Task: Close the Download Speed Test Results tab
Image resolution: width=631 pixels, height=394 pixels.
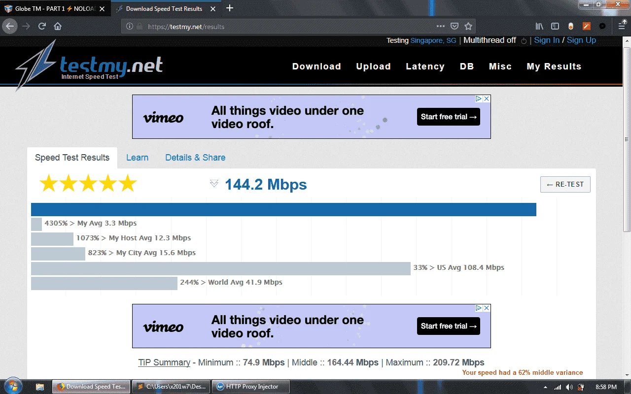Action: (x=213, y=9)
